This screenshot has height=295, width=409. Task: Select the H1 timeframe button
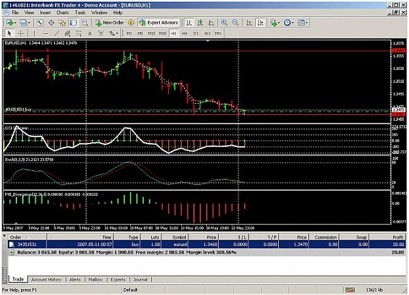[x=173, y=33]
